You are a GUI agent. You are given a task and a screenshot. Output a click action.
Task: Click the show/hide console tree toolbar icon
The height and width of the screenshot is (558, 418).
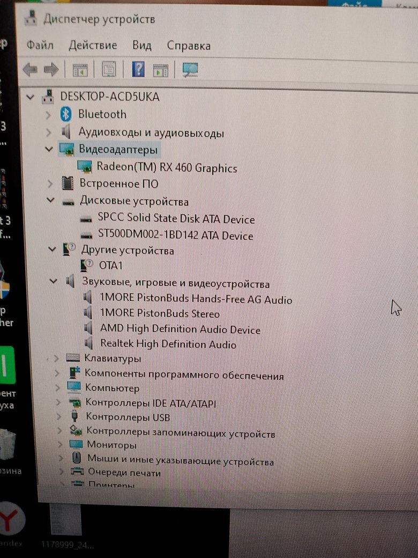[x=80, y=70]
